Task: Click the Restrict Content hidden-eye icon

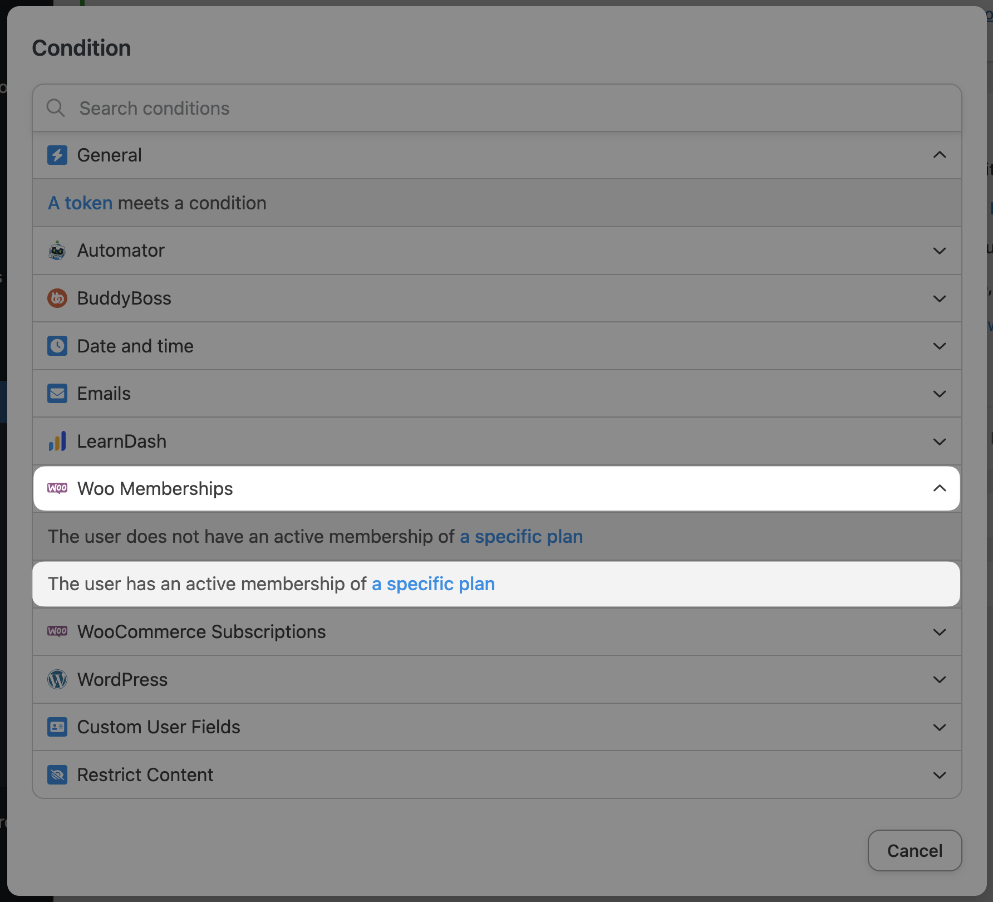Action: 57,774
